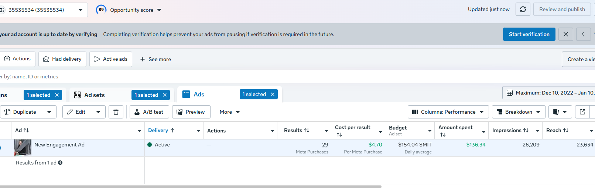Expand the Duplicate options arrow
The width and height of the screenshot is (595, 195).
point(49,112)
